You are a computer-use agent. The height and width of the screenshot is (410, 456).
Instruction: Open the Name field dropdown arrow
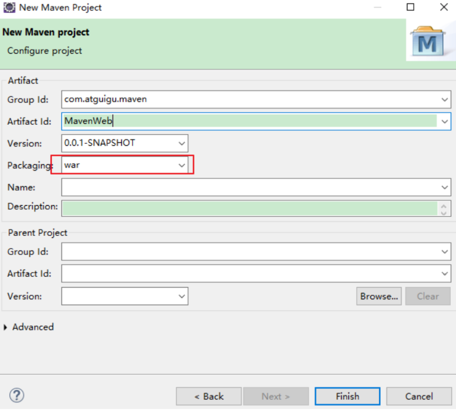[444, 187]
